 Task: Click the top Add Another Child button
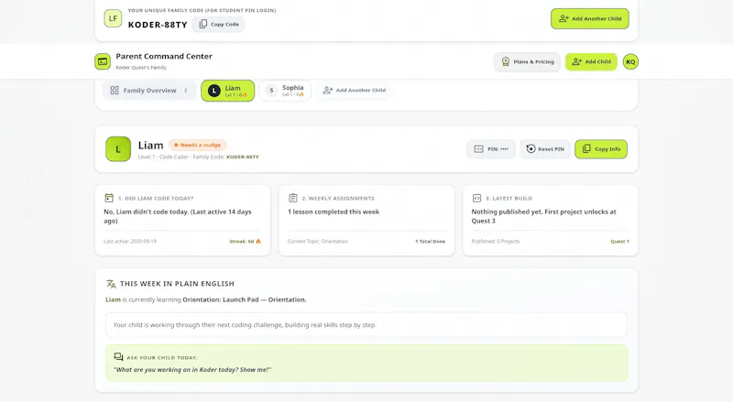click(x=589, y=18)
